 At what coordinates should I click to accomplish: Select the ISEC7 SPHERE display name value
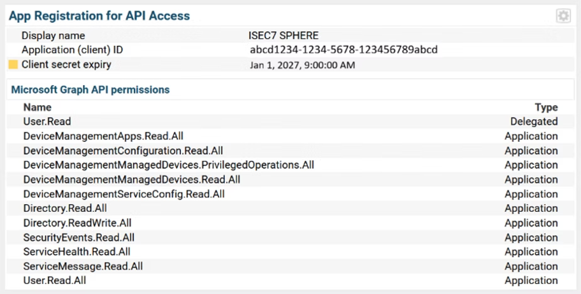pyautogui.click(x=283, y=36)
